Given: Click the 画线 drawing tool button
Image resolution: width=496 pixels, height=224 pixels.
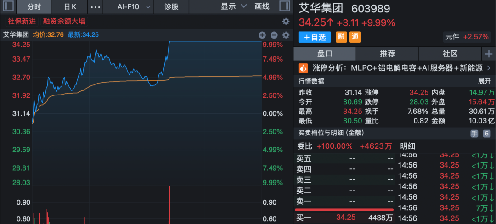Looking at the screenshot, I should click(262, 6).
